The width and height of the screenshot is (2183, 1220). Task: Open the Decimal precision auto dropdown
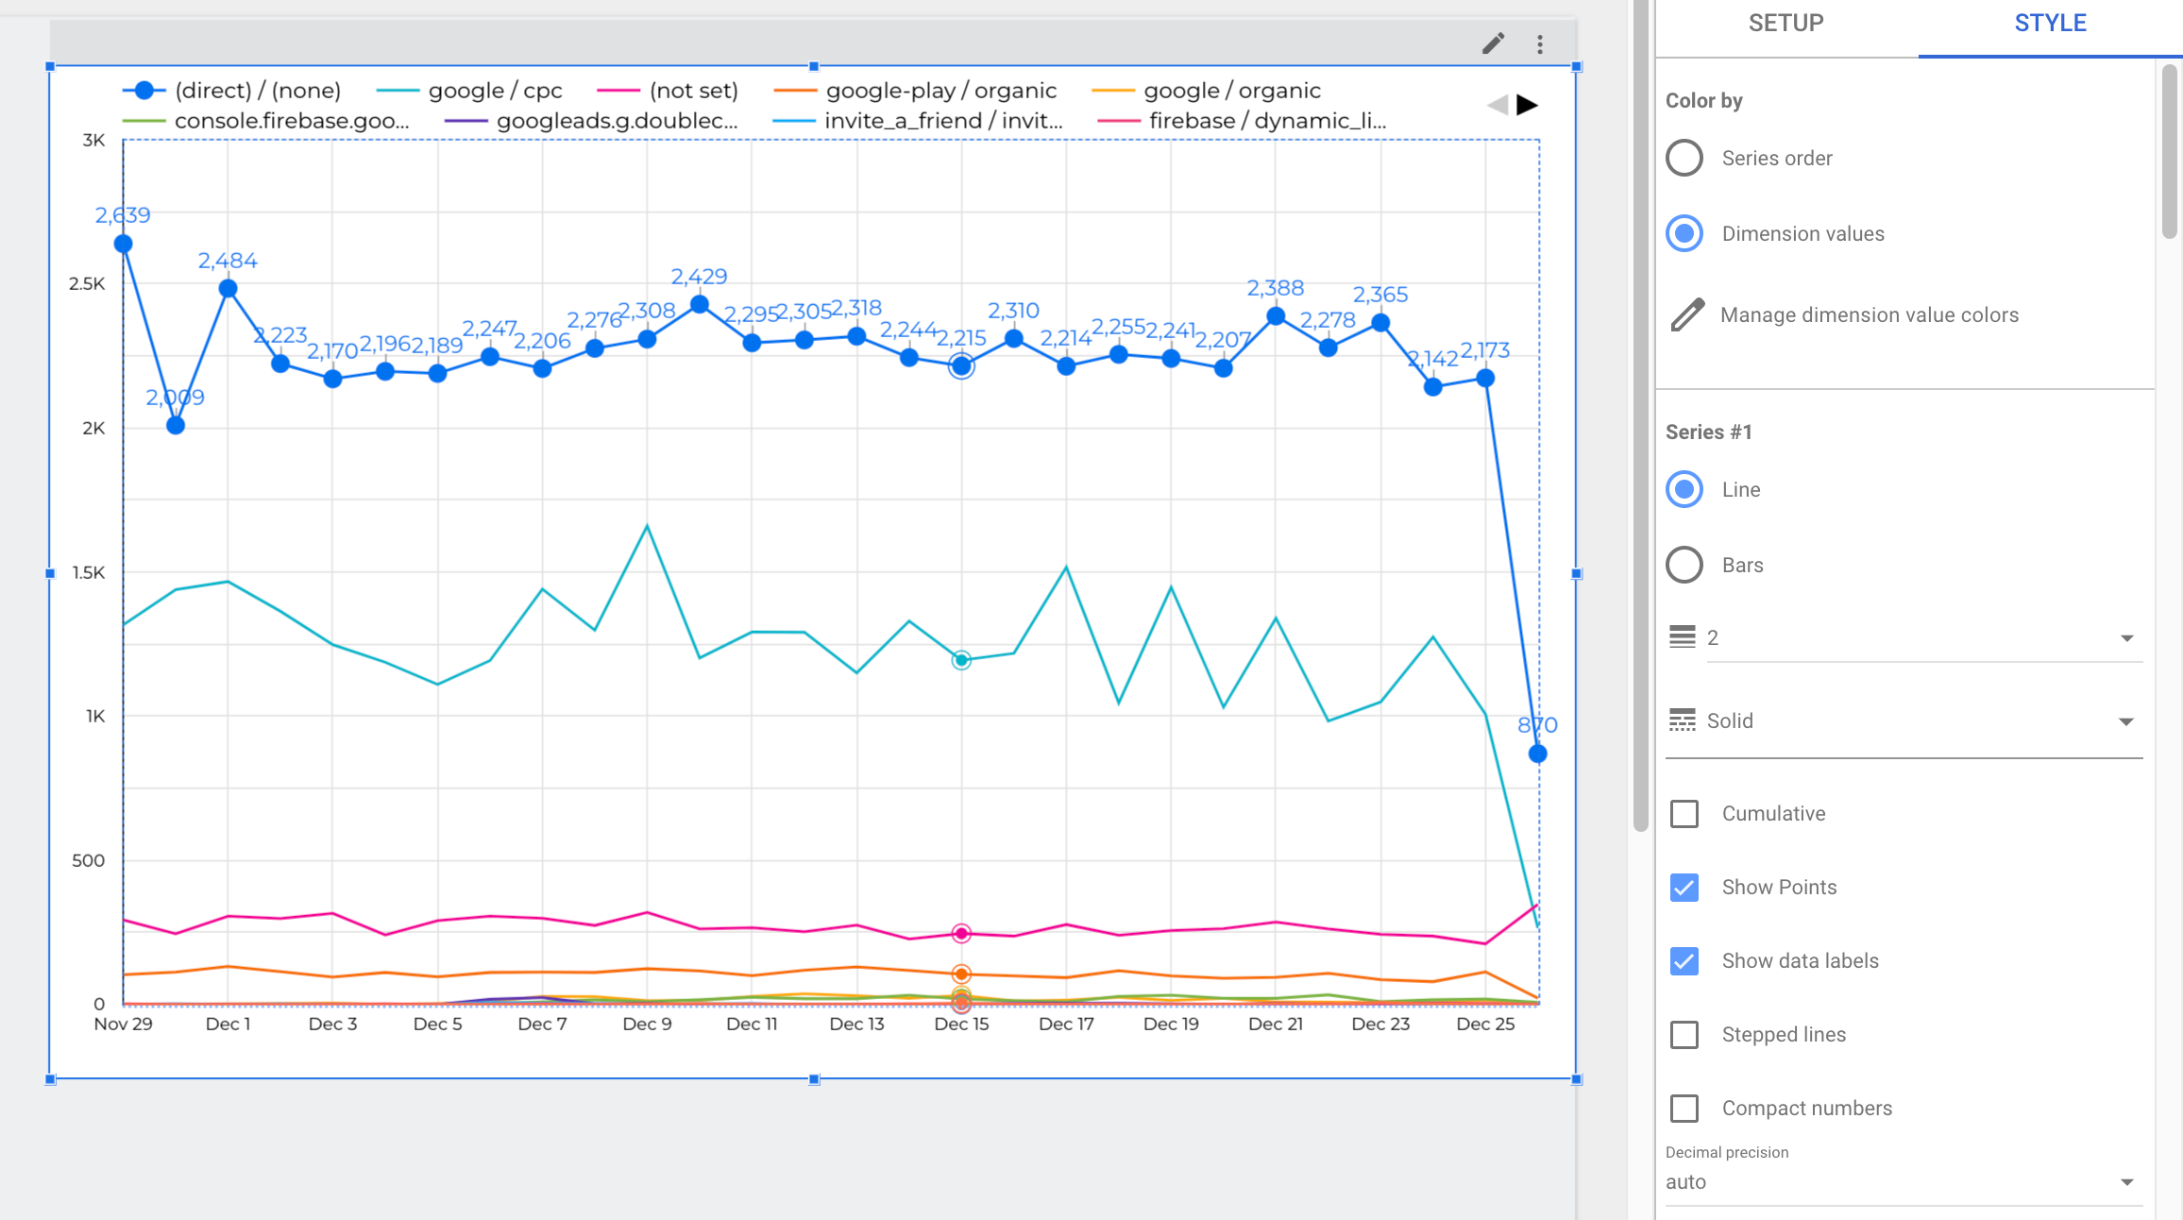pos(1903,1182)
